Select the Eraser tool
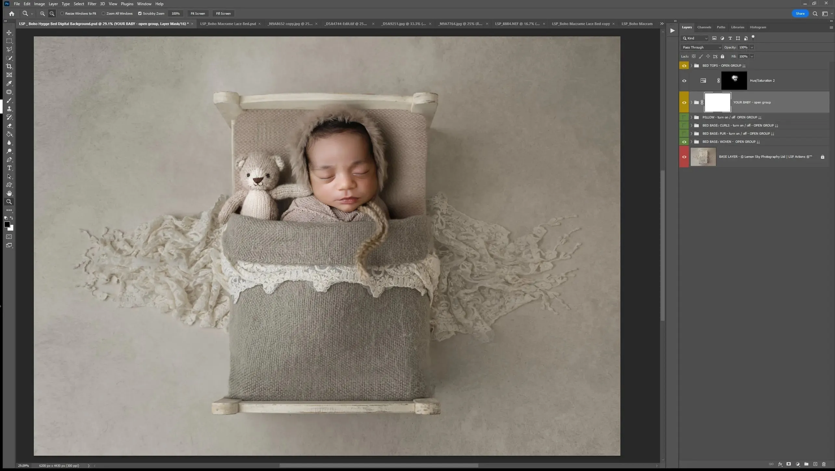This screenshot has width=835, height=471. click(9, 126)
